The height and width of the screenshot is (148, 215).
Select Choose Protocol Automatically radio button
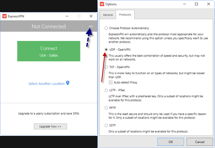point(106,28)
